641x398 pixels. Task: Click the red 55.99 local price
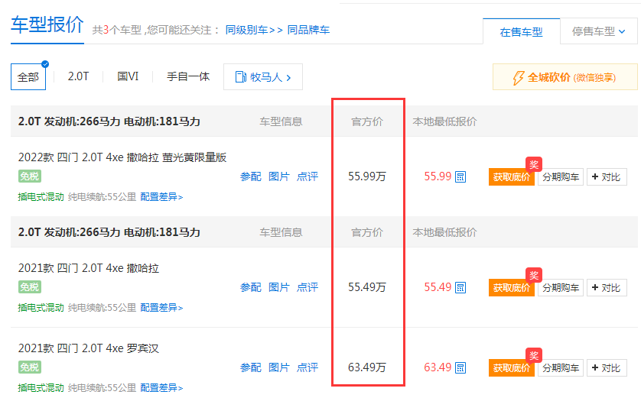[x=438, y=176]
